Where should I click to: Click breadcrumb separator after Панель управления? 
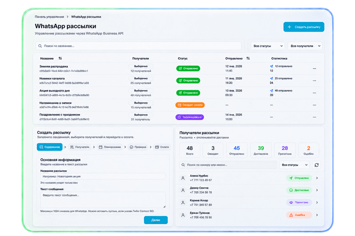pyautogui.click(x=67, y=17)
